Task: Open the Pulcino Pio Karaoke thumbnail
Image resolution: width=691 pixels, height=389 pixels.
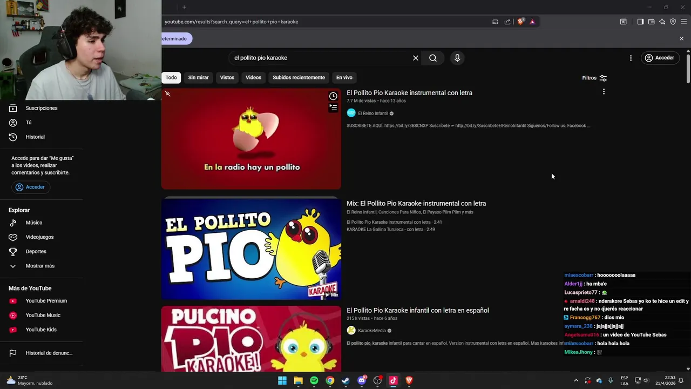Action: (x=251, y=338)
